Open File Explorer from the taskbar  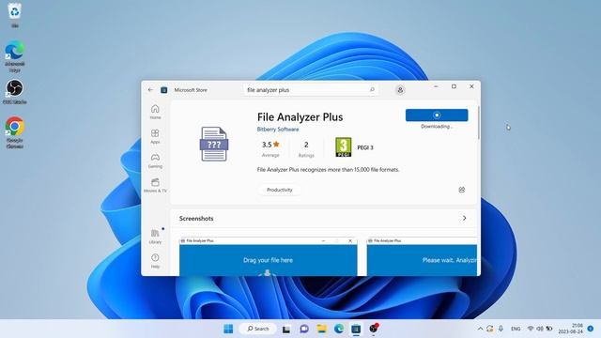321,329
